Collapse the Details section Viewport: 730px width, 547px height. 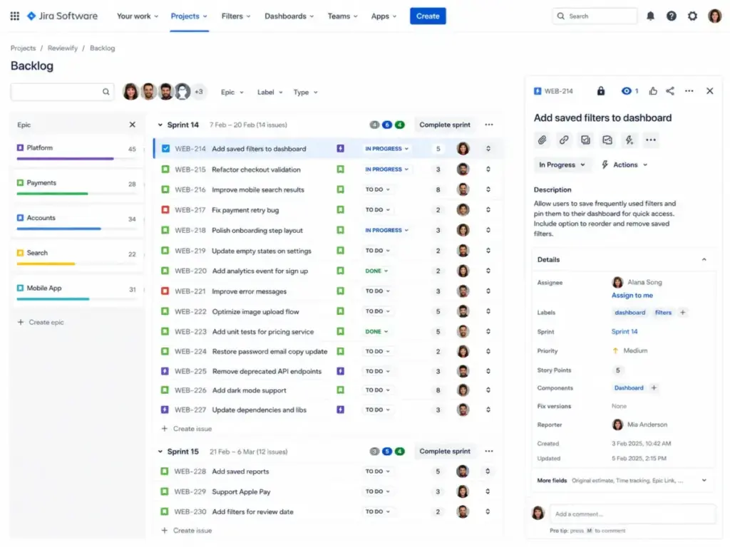coord(704,259)
